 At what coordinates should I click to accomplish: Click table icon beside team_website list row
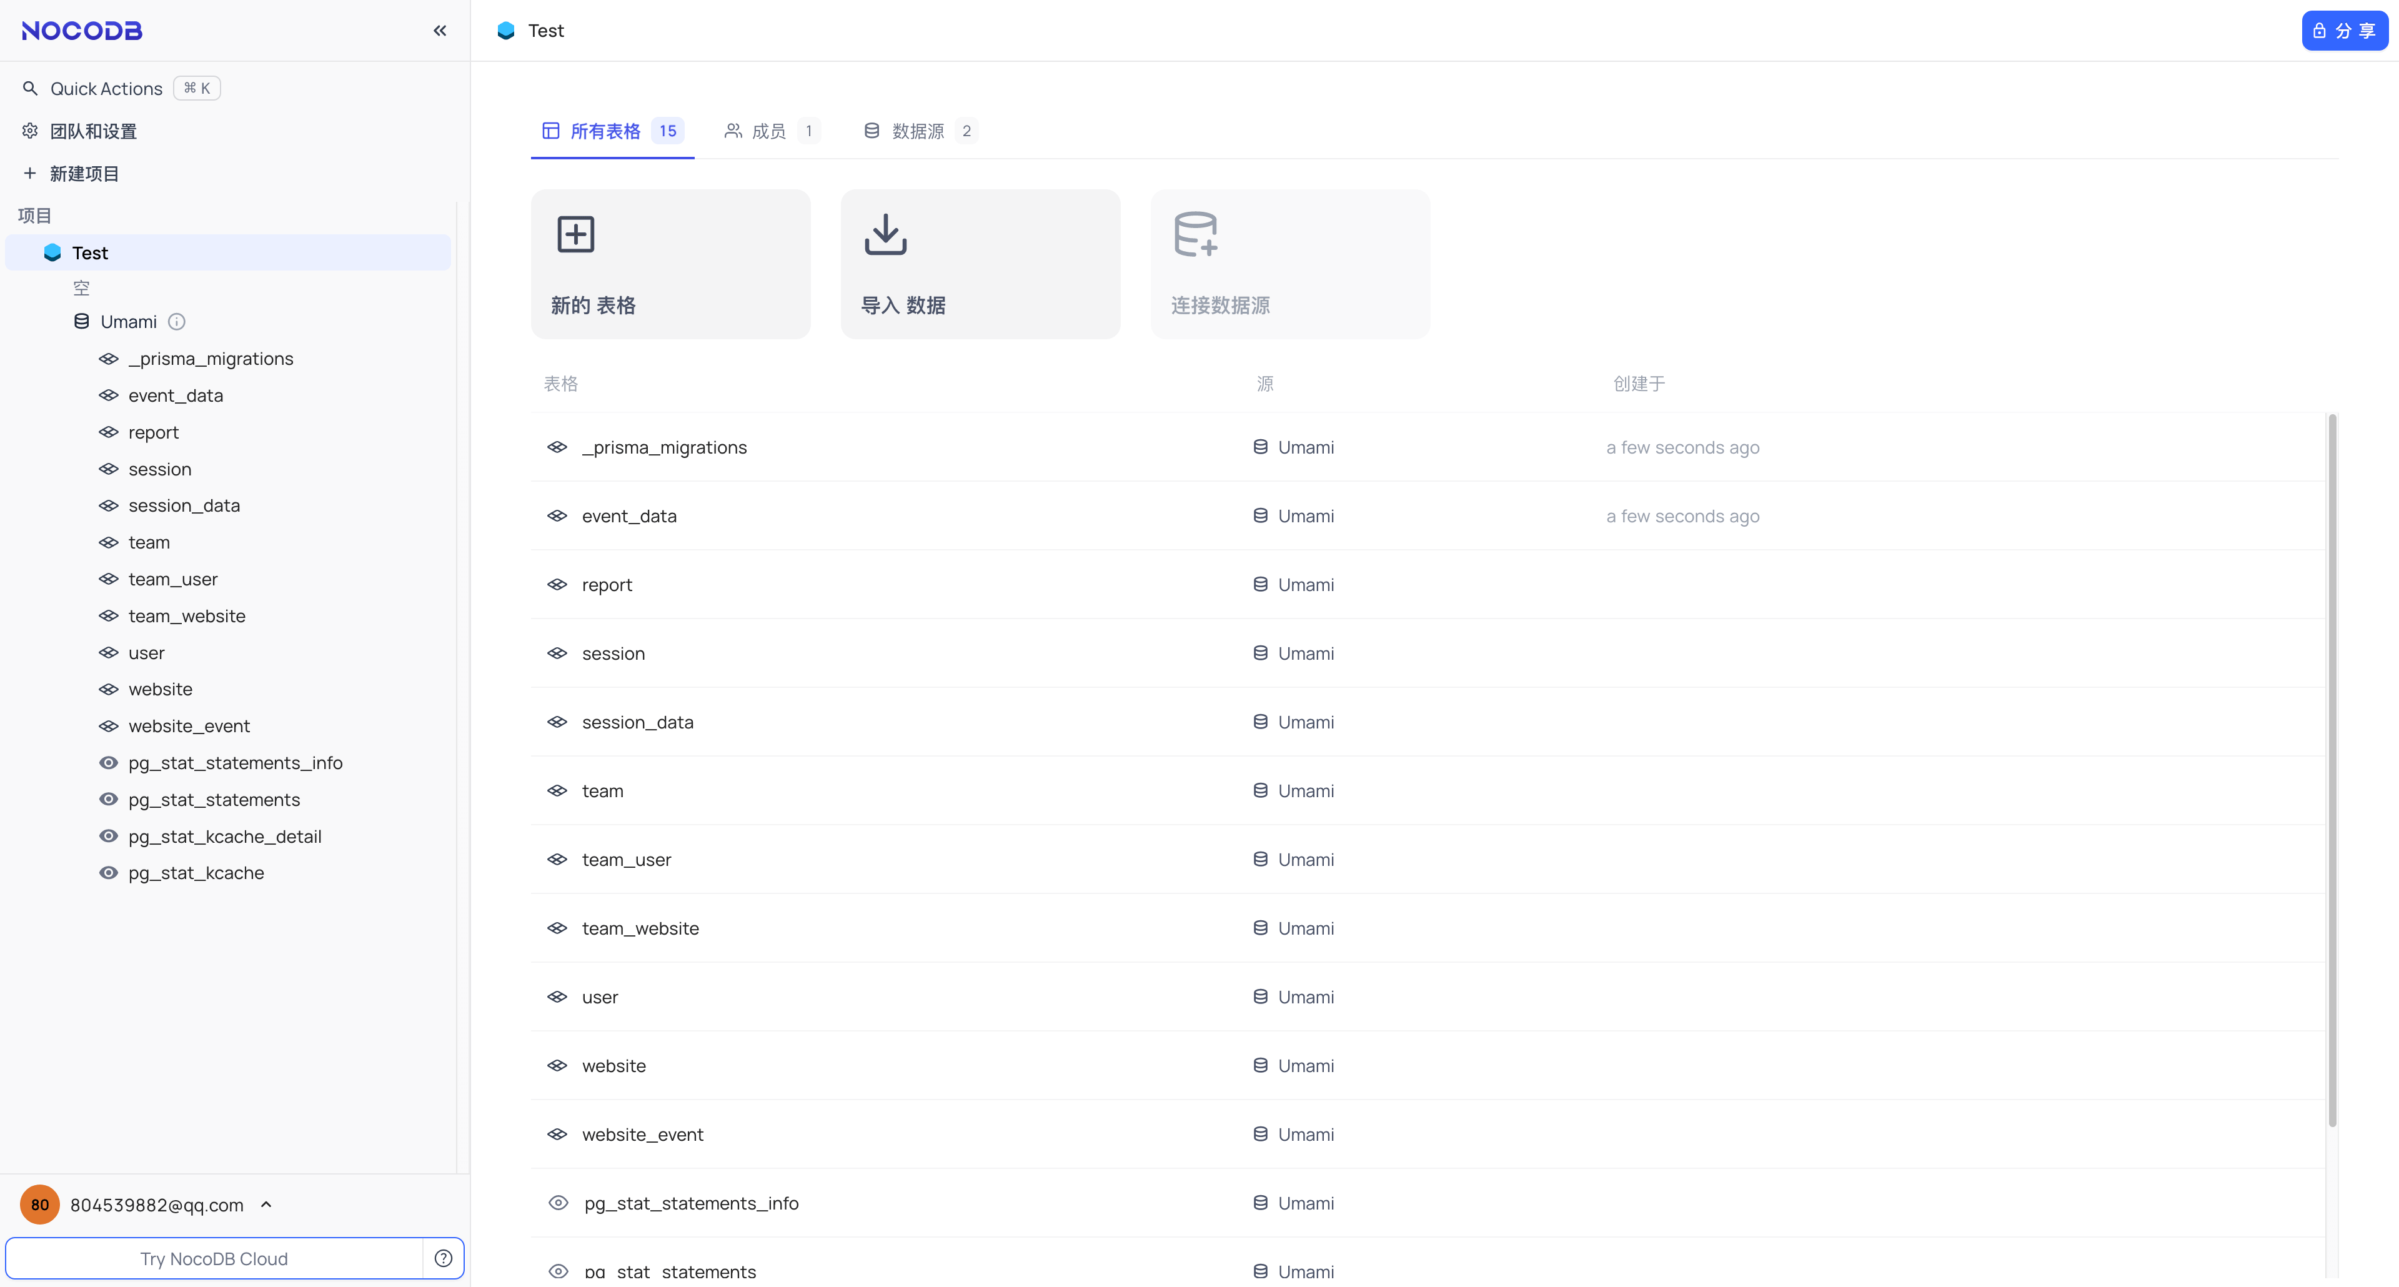tap(557, 928)
